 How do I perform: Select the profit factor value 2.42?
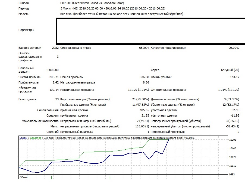point(56,82)
